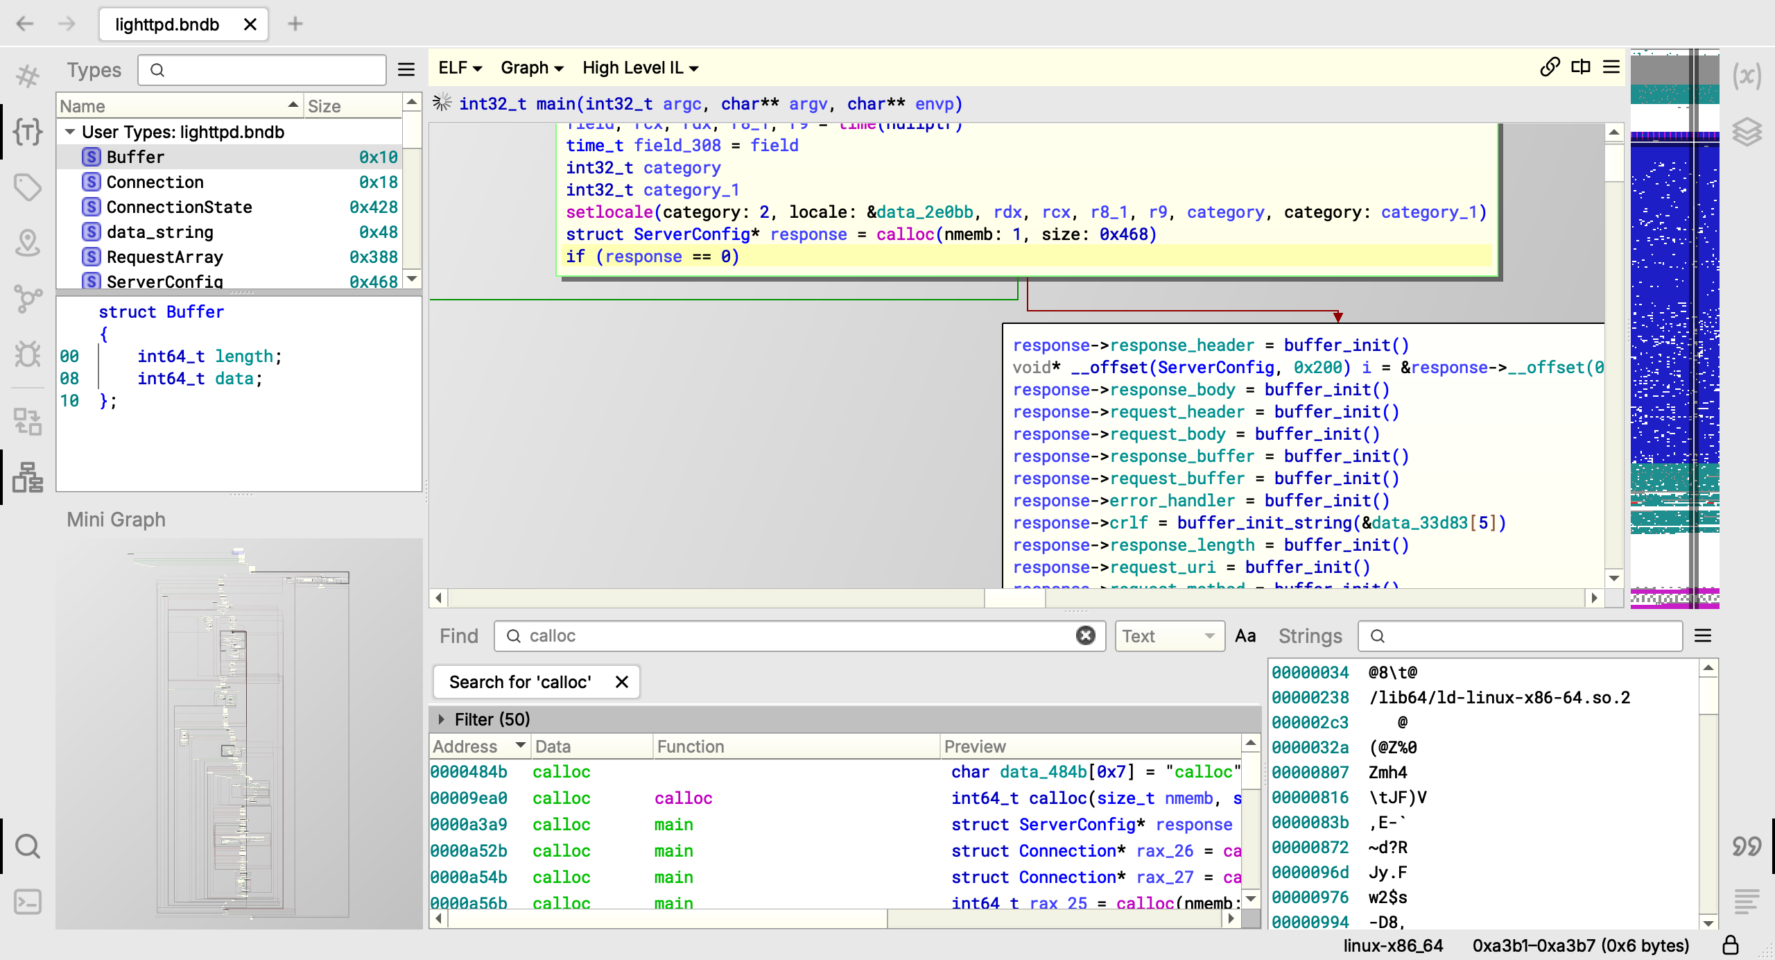Open the Search magnifier sidebar icon
Screen dimensions: 1775x960
coord(28,846)
